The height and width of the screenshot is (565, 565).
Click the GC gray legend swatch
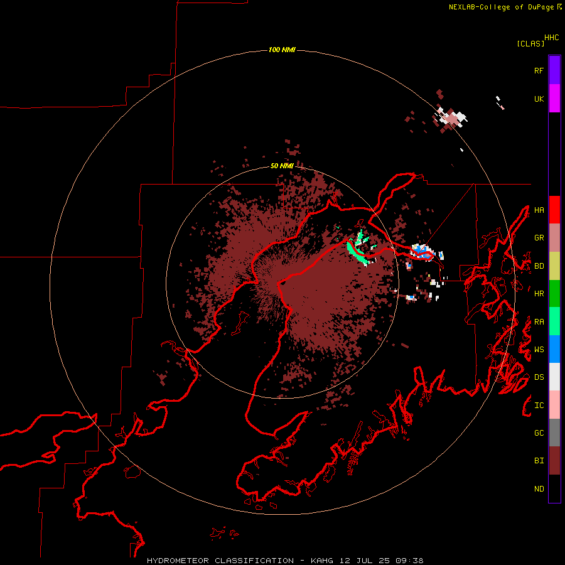554,433
